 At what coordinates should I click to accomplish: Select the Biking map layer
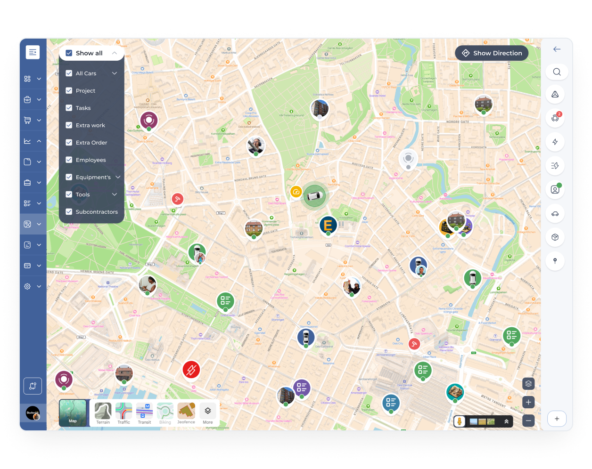[x=165, y=414]
